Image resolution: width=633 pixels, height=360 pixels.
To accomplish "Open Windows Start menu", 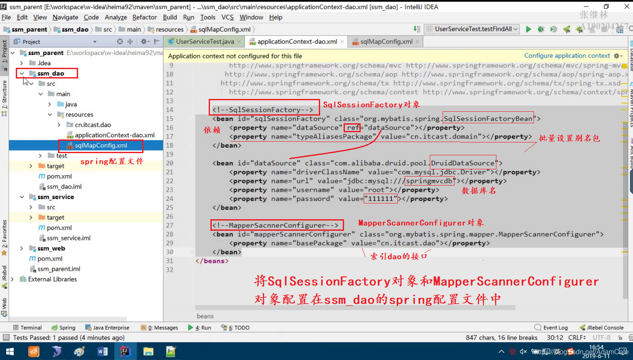I will 10,351.
